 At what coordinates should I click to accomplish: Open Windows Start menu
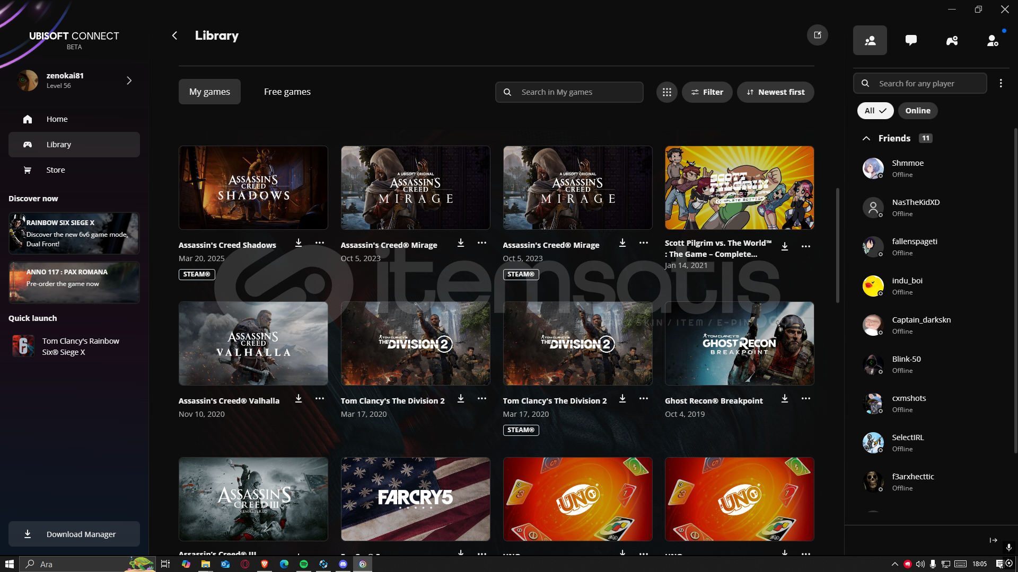pyautogui.click(x=9, y=564)
